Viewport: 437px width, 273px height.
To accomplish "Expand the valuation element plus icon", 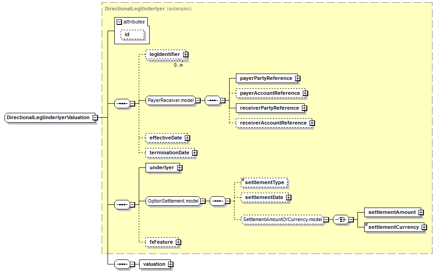I will pos(170,264).
